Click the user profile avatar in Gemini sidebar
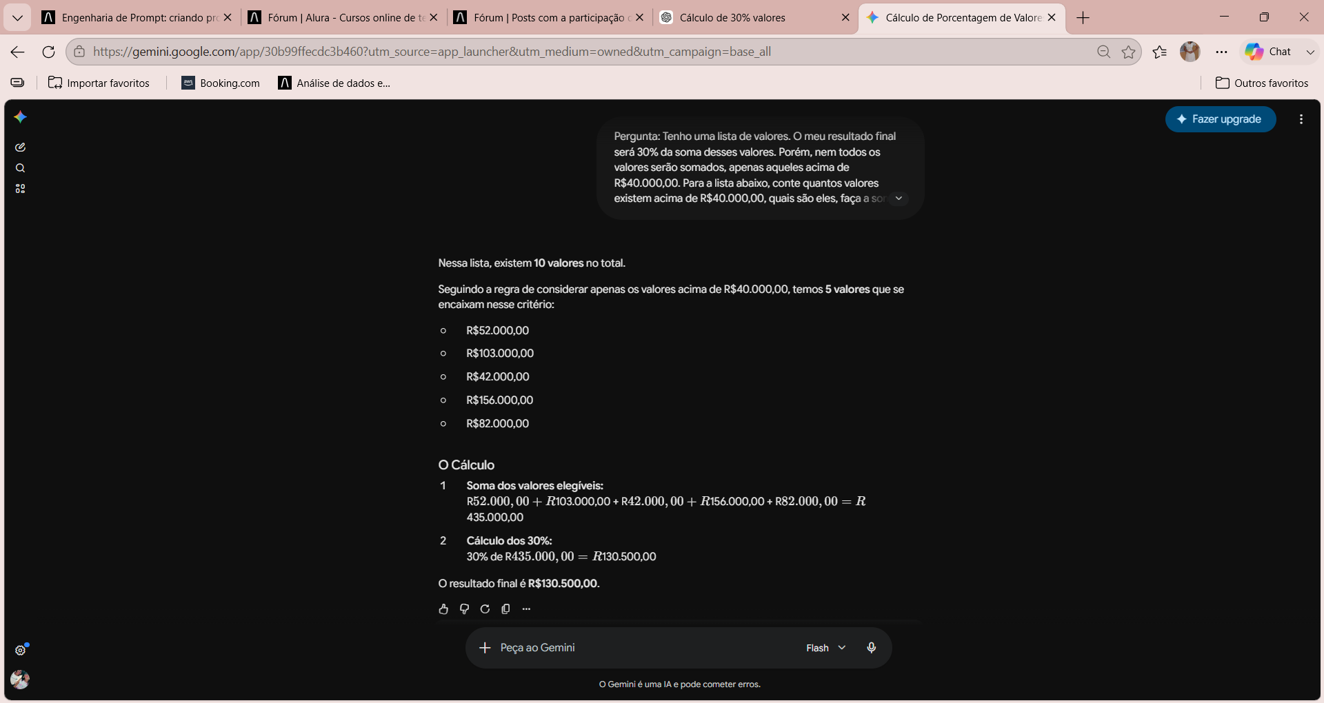The width and height of the screenshot is (1324, 703). [20, 680]
